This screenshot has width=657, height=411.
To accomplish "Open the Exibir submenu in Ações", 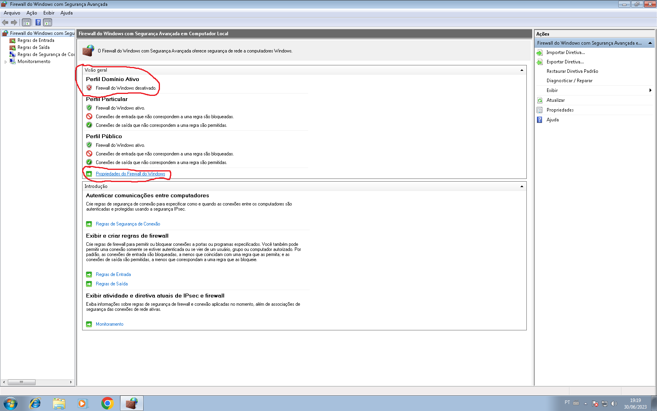I will [x=594, y=90].
